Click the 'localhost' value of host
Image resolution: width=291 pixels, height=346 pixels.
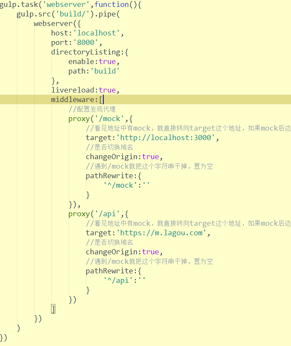click(96, 33)
